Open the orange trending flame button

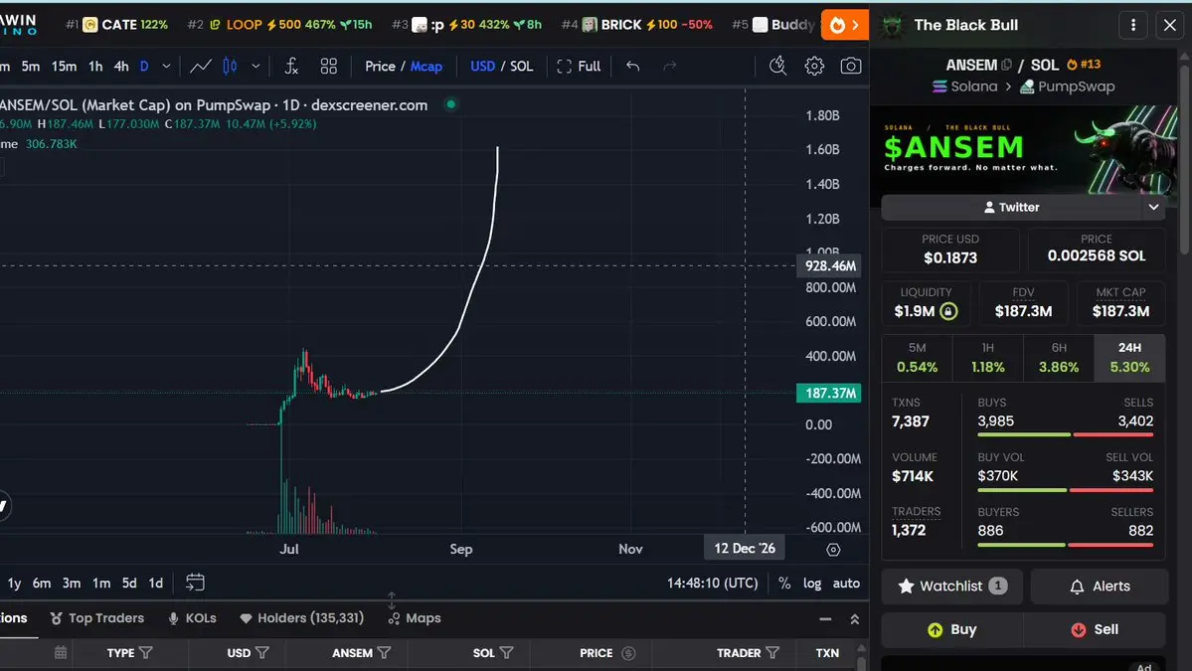click(x=845, y=25)
